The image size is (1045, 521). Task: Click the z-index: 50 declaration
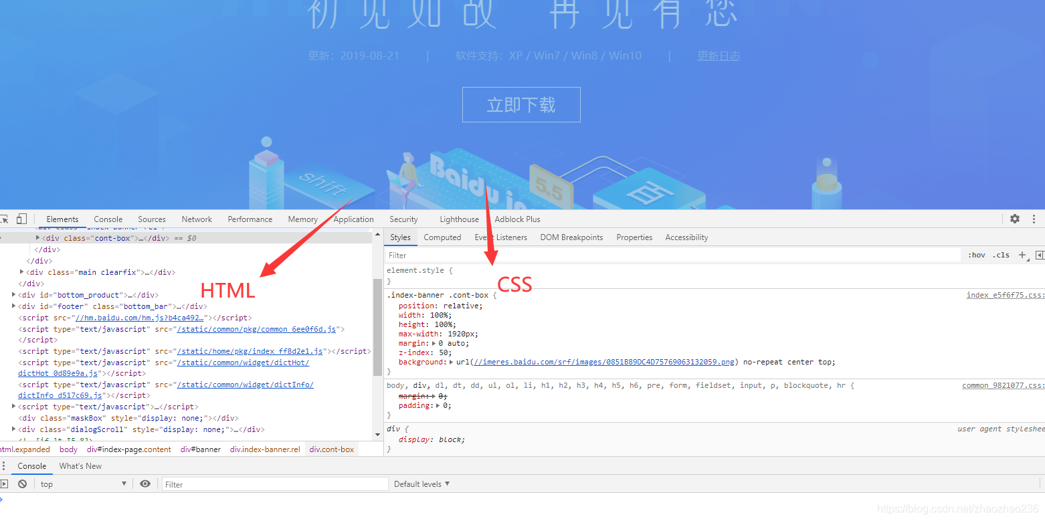pos(425,352)
